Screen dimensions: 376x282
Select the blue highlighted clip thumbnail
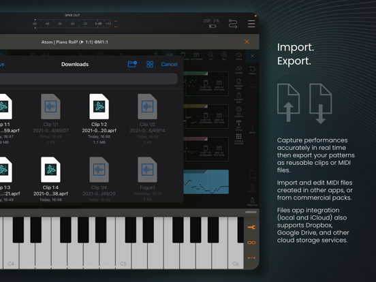pyautogui.click(x=206, y=182)
